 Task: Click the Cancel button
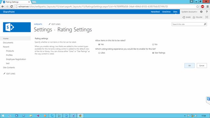[202, 65]
